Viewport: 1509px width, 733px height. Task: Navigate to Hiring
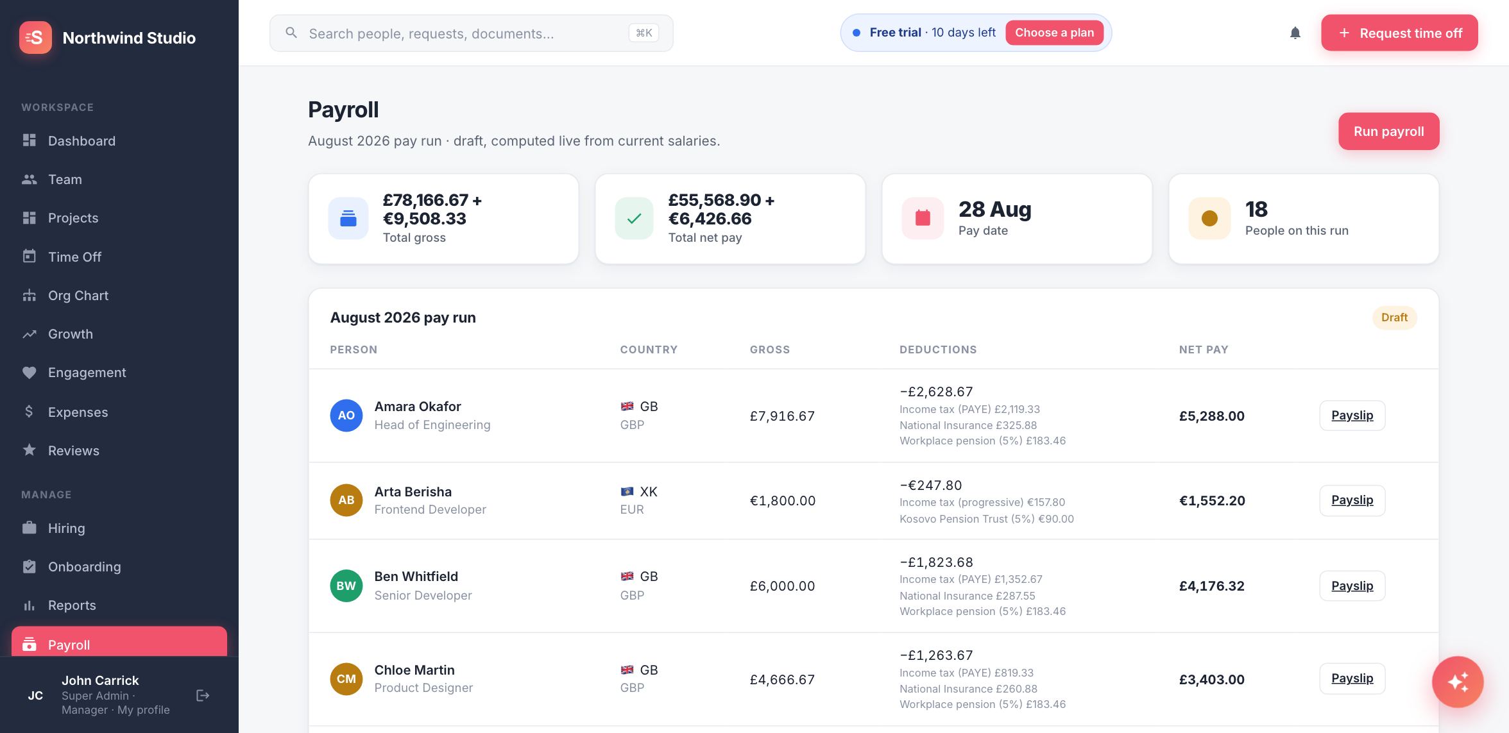pyautogui.click(x=119, y=528)
